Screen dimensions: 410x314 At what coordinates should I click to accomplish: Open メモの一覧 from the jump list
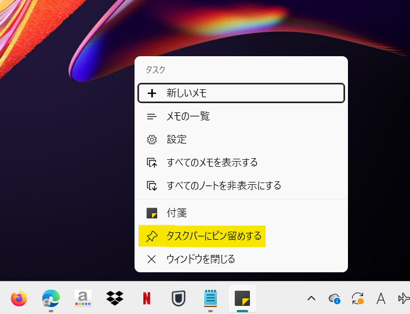click(x=241, y=116)
